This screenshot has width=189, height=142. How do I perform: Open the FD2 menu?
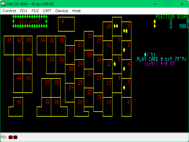coord(35,11)
